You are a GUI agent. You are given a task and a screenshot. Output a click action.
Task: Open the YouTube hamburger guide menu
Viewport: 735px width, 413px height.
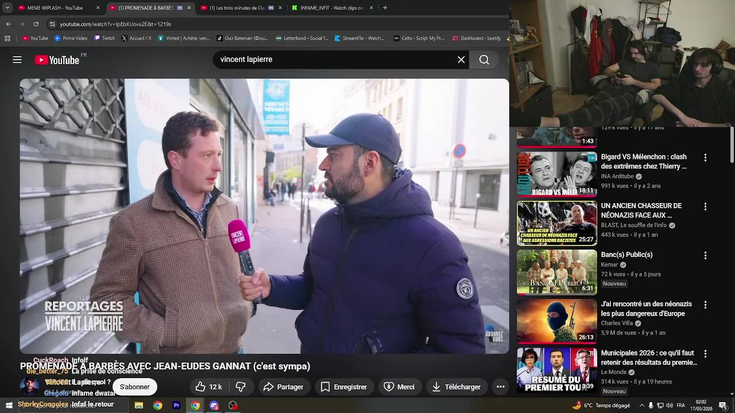tap(17, 60)
